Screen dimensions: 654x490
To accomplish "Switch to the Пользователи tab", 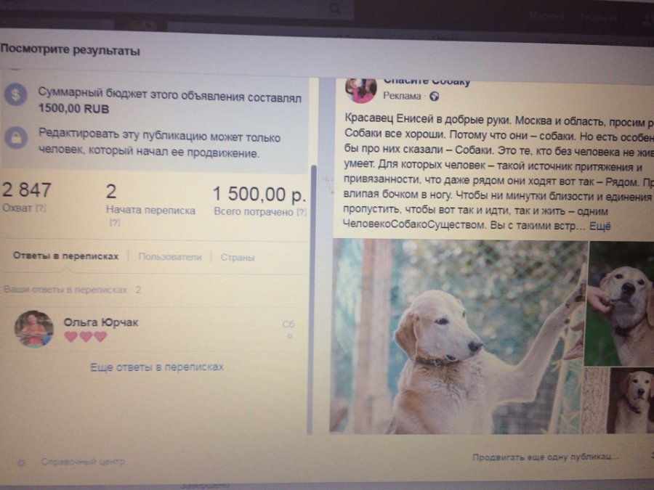I will (170, 257).
